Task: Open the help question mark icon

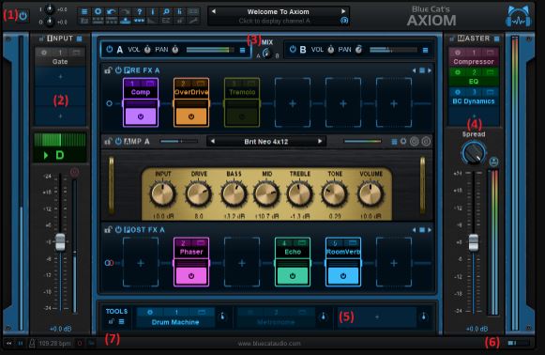Action: pos(139,11)
